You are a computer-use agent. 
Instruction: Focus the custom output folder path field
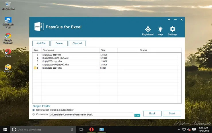tap(91, 115)
